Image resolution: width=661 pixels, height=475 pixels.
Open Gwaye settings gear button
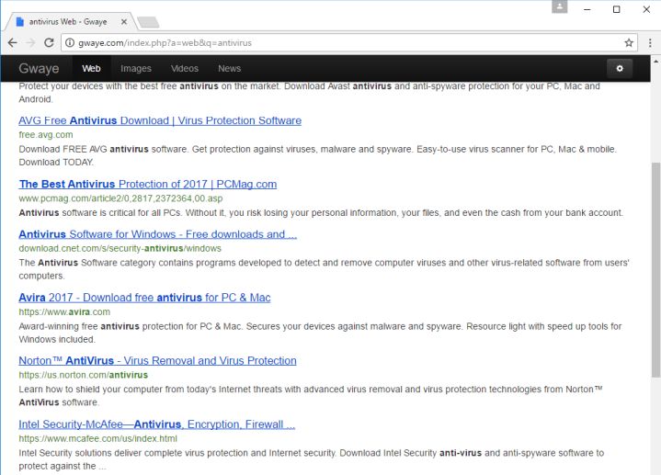620,68
